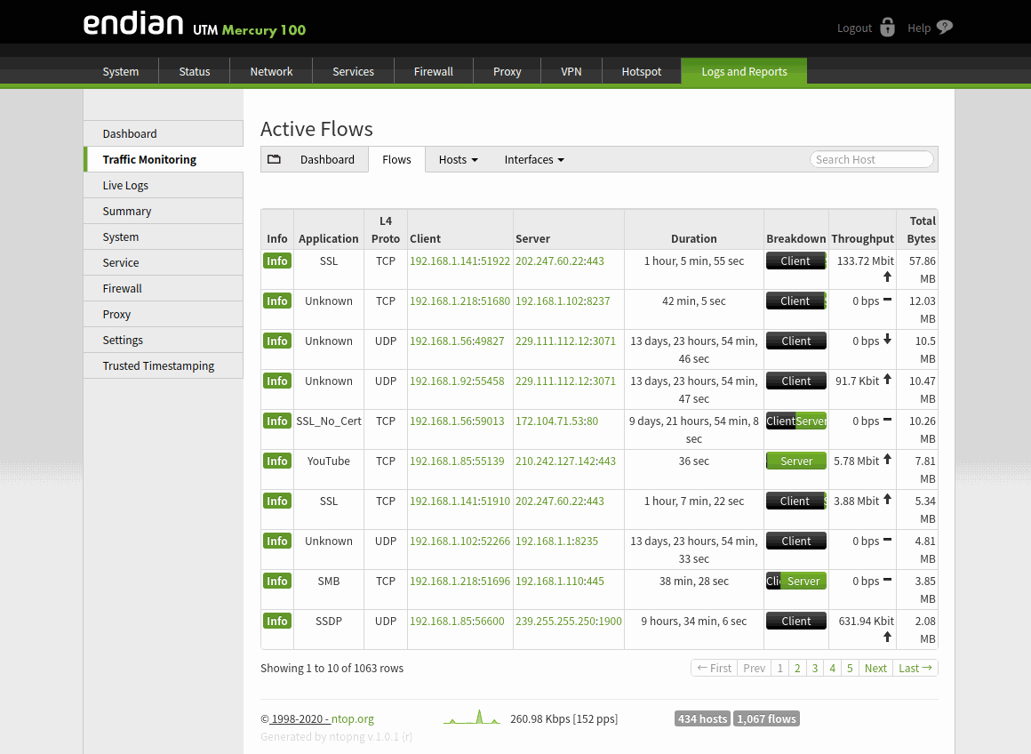Open the Hotspot top menu
Screen dimensions: 1031x754
[x=642, y=72]
